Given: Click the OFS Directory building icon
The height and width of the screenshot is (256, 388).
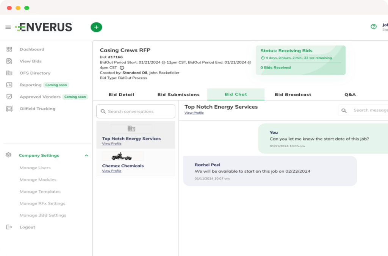Looking at the screenshot, I should point(9,73).
